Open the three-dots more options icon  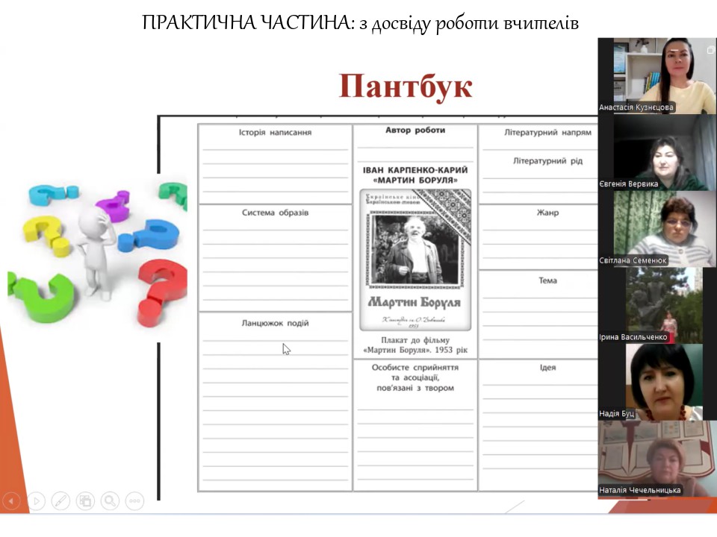point(134,501)
